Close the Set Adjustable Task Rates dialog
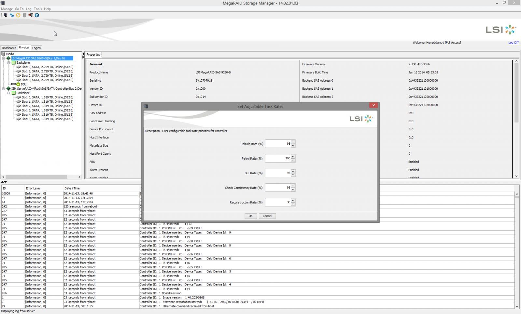 point(373,105)
